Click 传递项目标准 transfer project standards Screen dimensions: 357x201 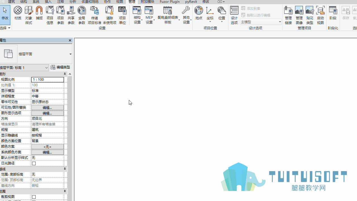95,15
